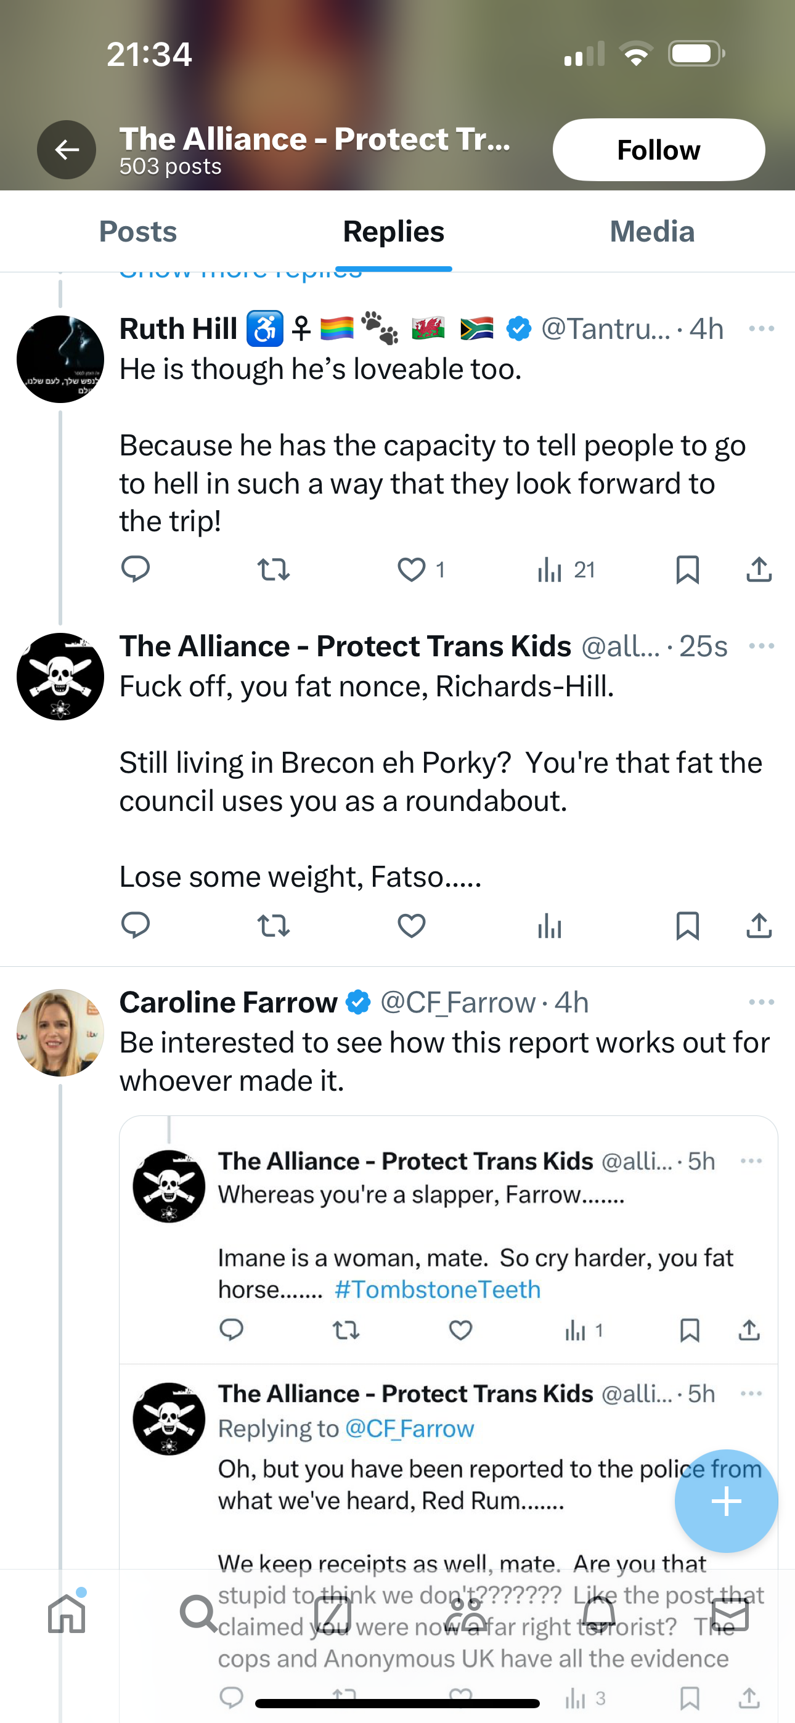This screenshot has width=795, height=1723.
Task: Reply to the 'Fuck off' post by The Alliance
Action: [x=135, y=926]
